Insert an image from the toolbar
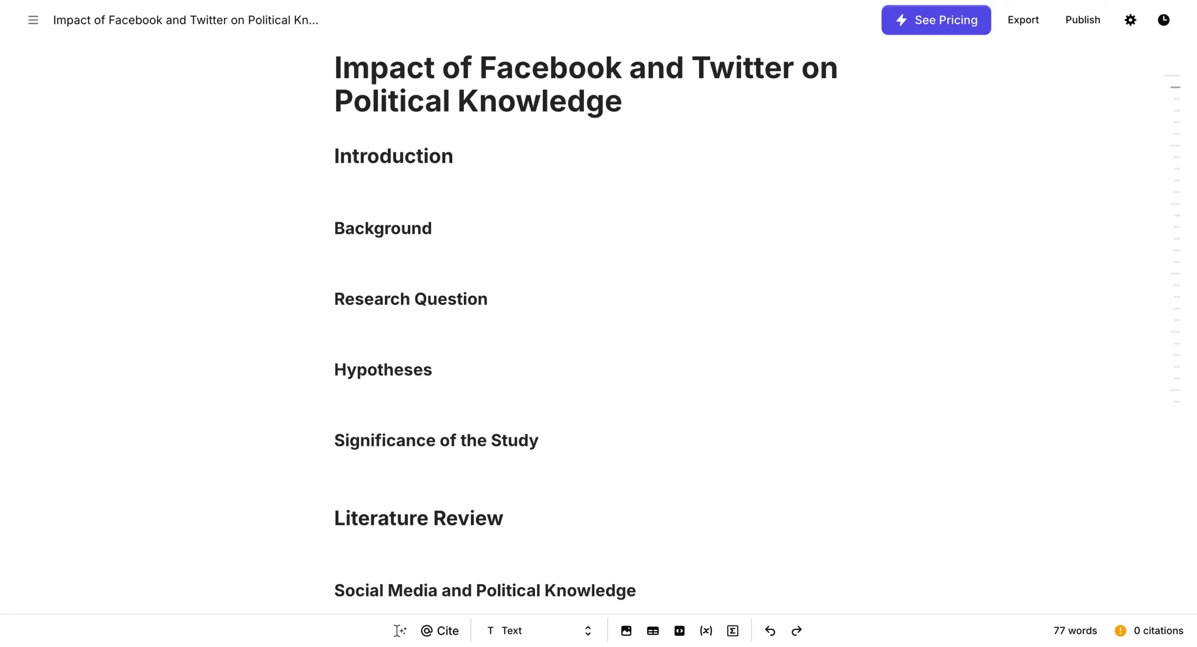The height and width of the screenshot is (647, 1197). click(626, 631)
